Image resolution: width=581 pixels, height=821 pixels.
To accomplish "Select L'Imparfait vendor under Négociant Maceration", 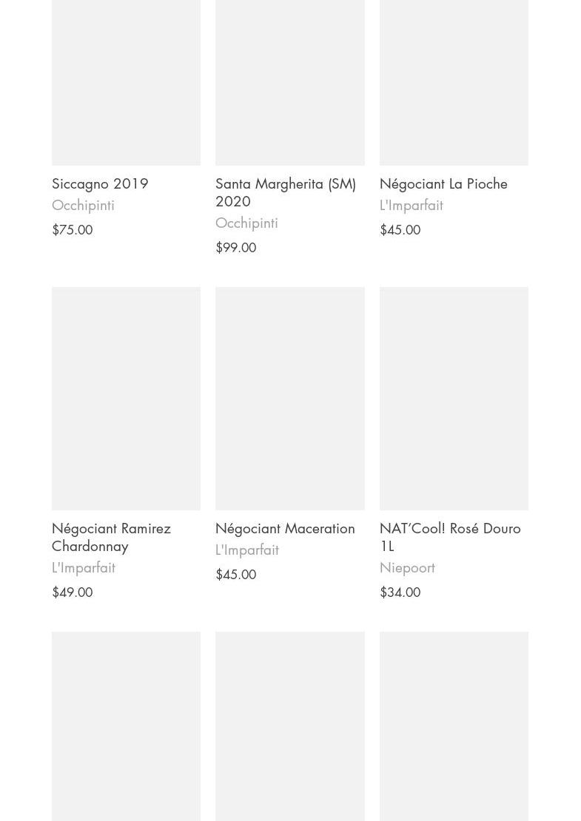I will (247, 550).
